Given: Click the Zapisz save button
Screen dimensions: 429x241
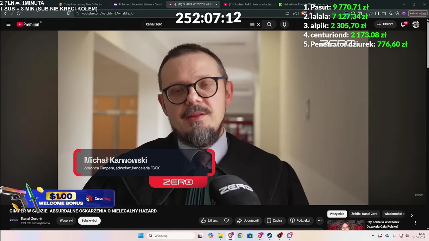Looking at the screenshot, I should (274, 221).
